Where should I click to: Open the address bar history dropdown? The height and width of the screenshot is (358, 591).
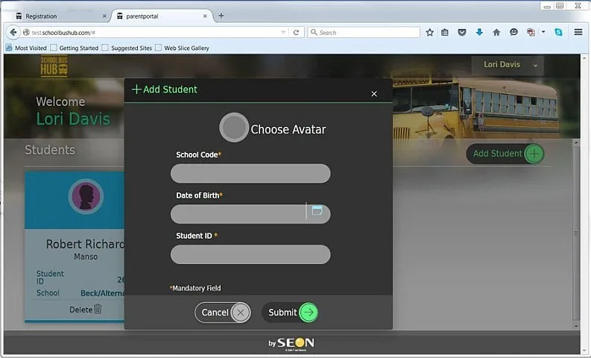coord(283,32)
